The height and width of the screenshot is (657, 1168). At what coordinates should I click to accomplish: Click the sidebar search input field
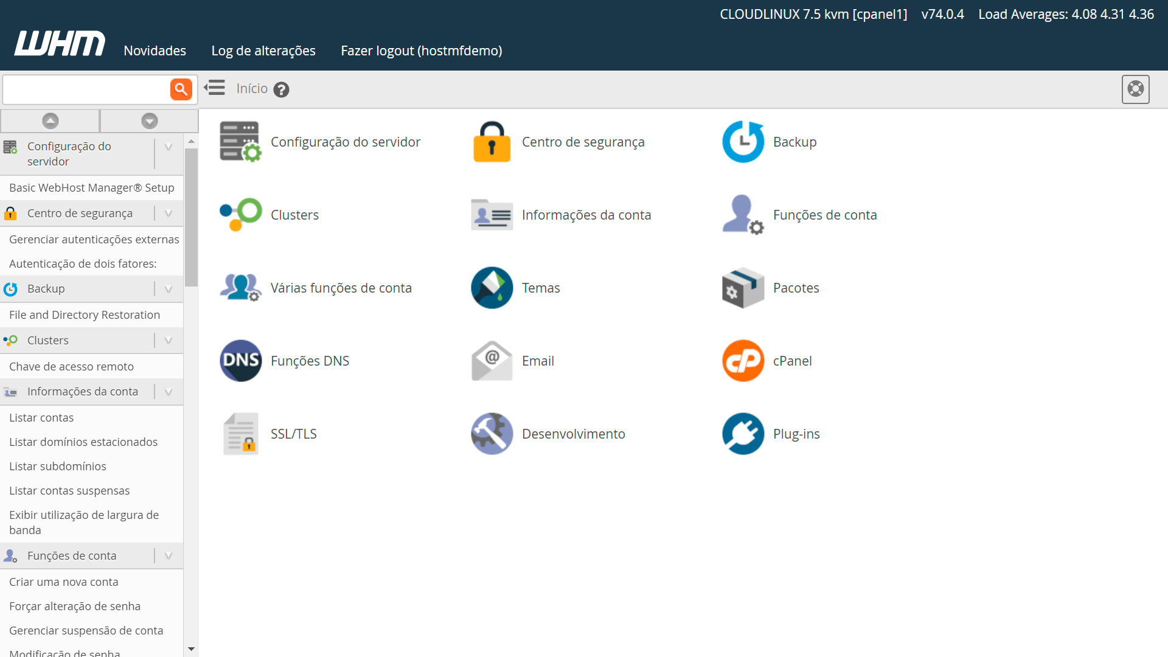point(86,89)
